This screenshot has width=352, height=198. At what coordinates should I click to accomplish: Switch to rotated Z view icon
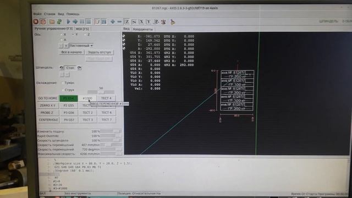click(x=134, y=21)
